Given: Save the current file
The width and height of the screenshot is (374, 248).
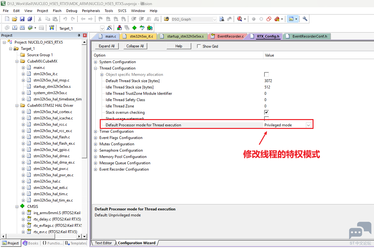Looking at the screenshot, I should tap(22, 19).
